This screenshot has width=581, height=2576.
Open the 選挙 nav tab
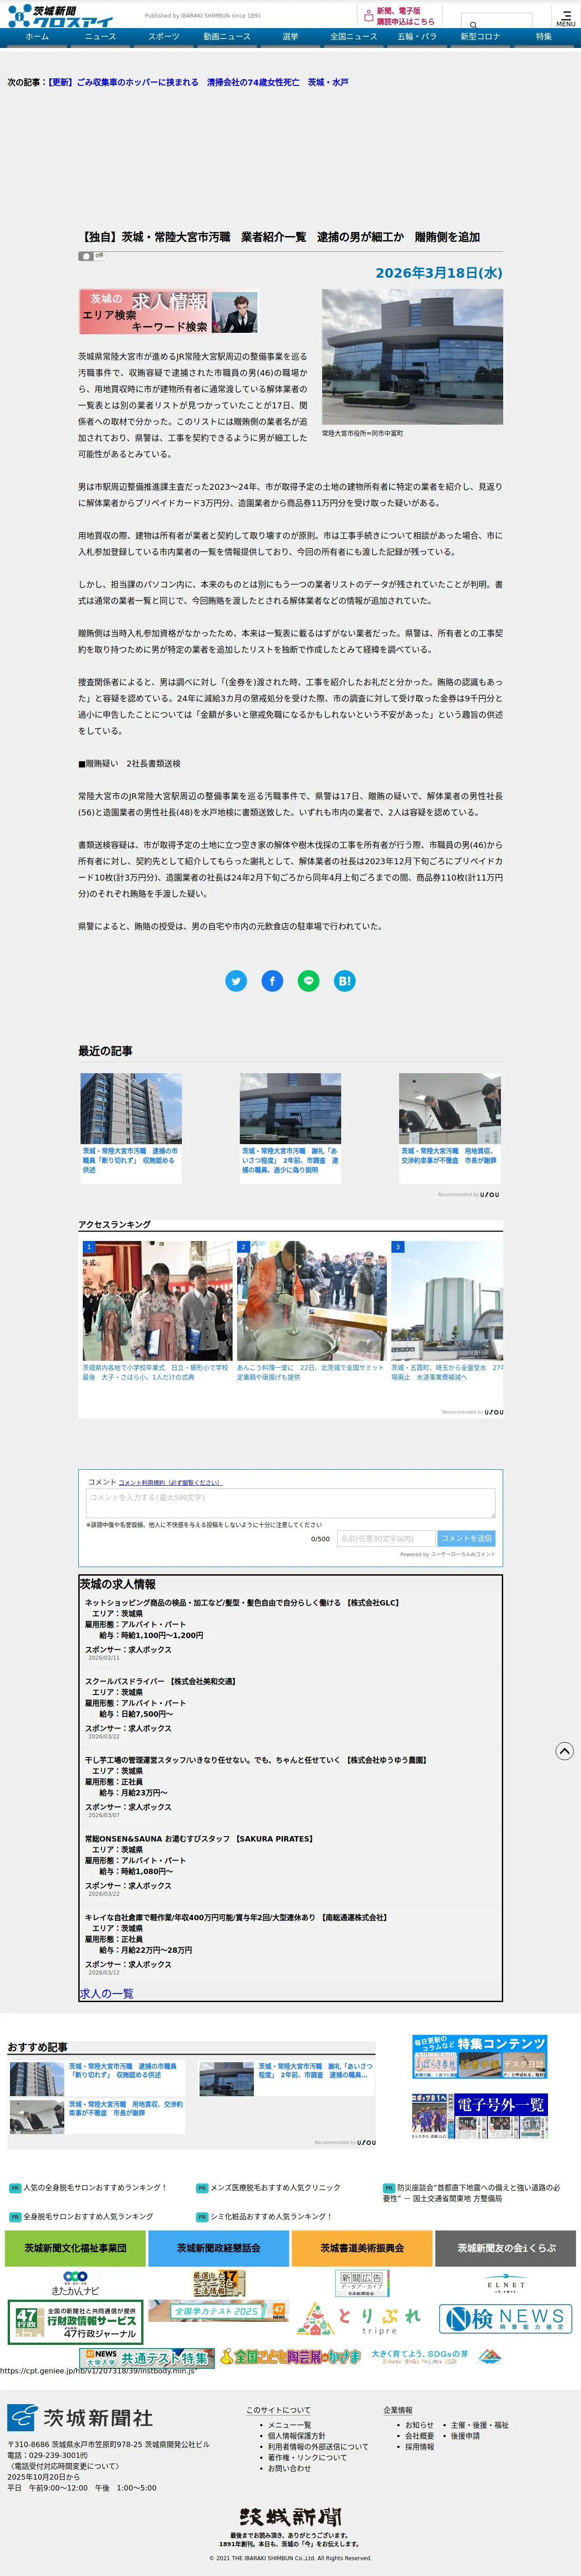point(290,37)
